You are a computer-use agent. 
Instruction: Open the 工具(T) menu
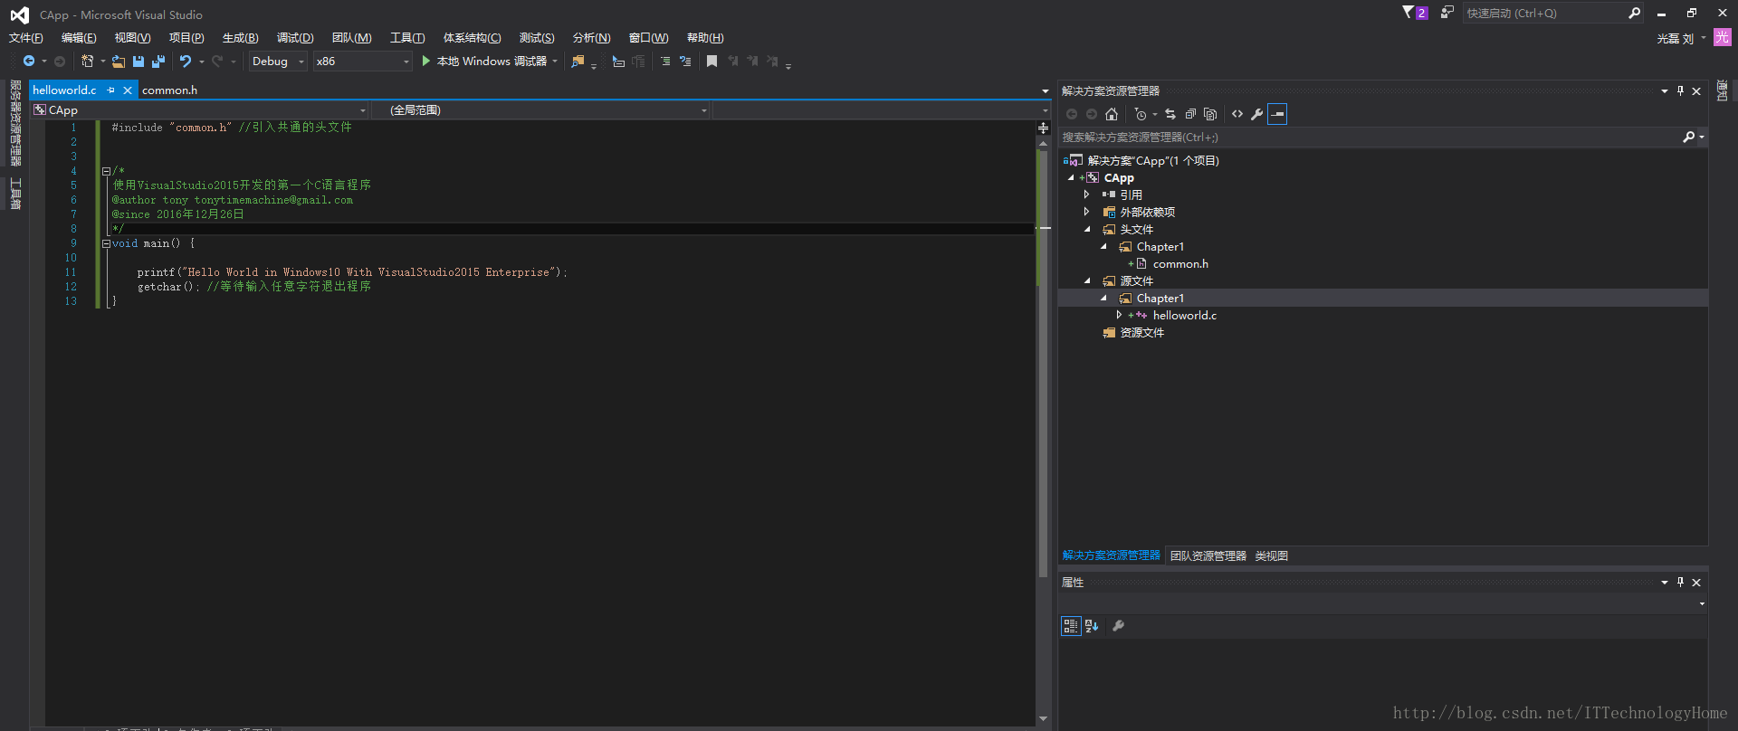(407, 38)
